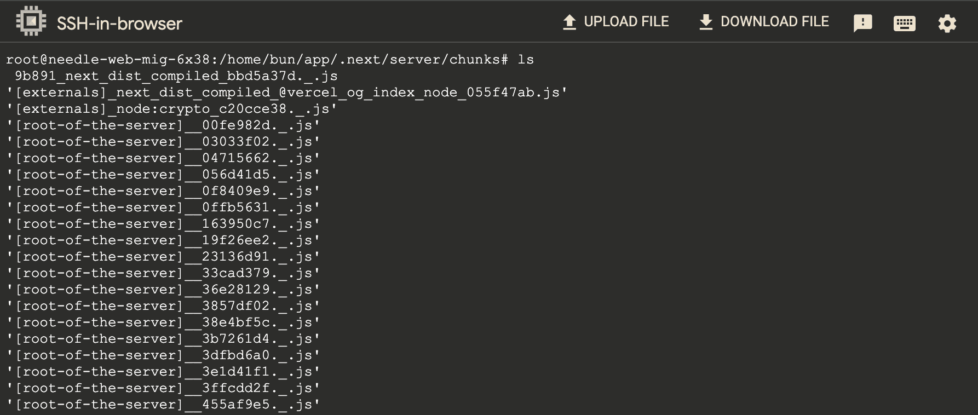This screenshot has width=978, height=415.
Task: Toggle the on-screen keyboard
Action: [x=904, y=22]
